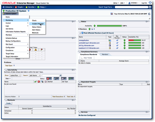Click the coreapplication 59.37 availability bar
Screen dimensions: 155x122
[135, 40]
